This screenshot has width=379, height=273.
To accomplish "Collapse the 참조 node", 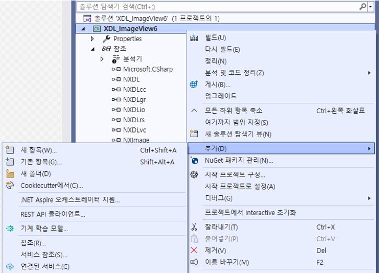I will pyautogui.click(x=93, y=49).
